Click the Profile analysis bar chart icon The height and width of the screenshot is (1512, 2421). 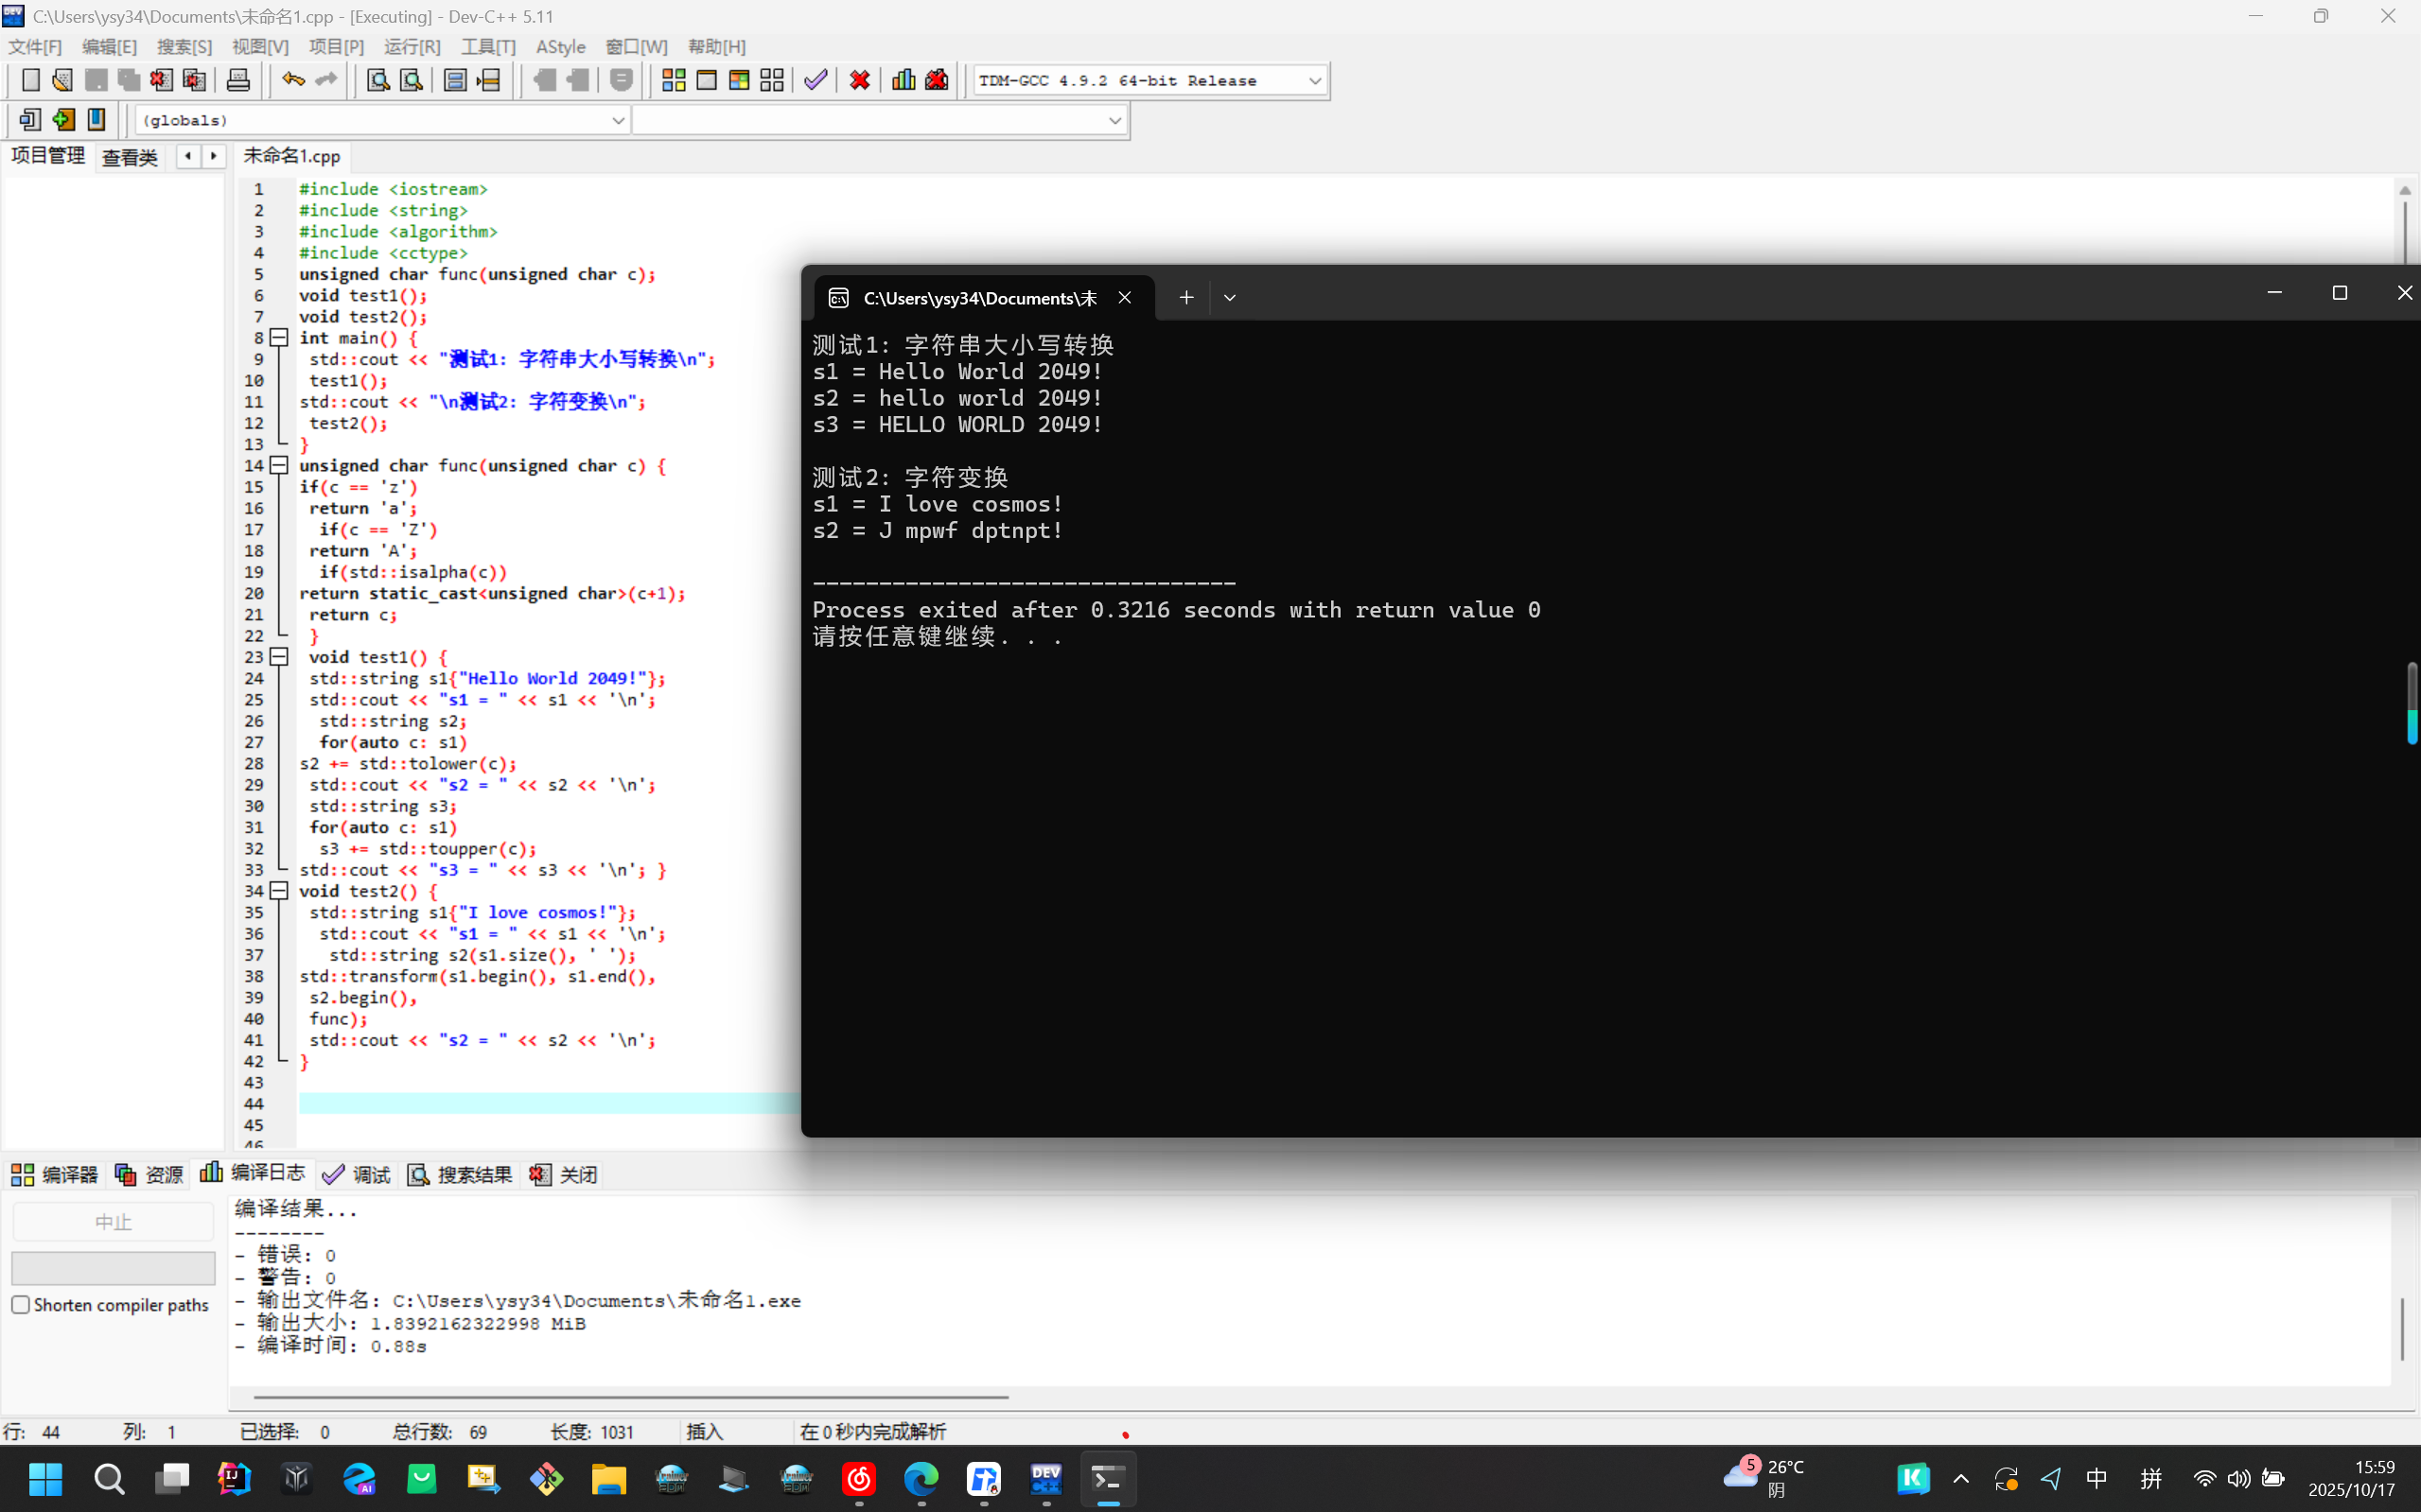click(x=903, y=80)
